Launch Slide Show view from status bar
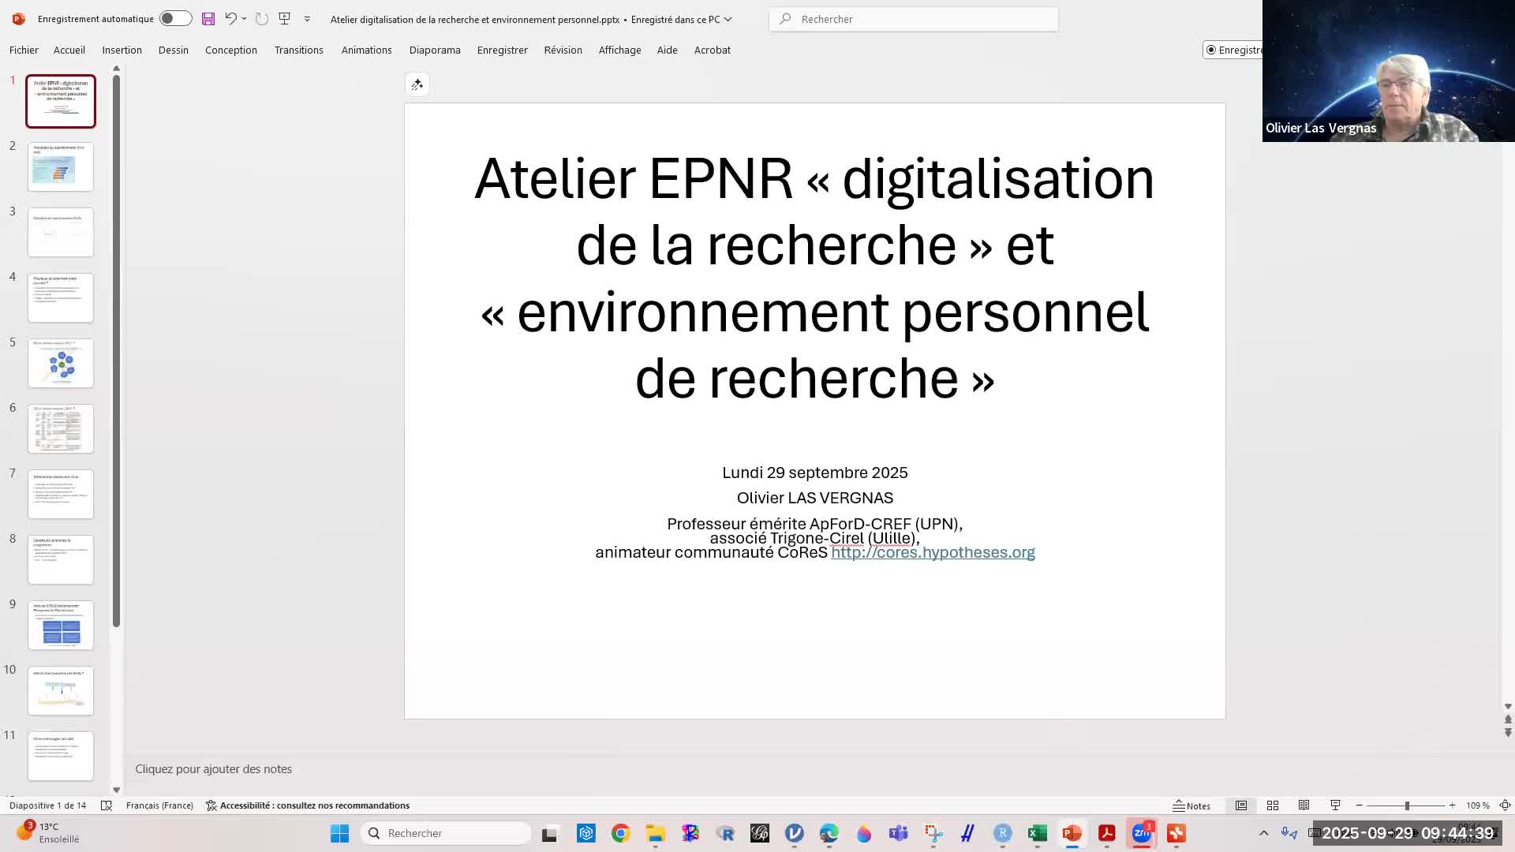The height and width of the screenshot is (852, 1515). tap(1335, 805)
